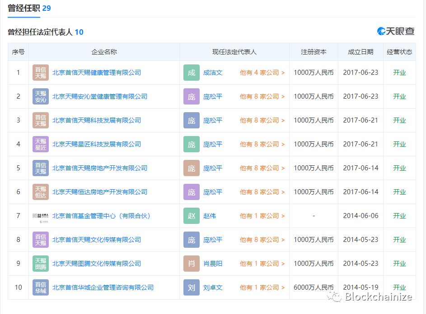Open 赵伟 person profile link

pyautogui.click(x=210, y=216)
